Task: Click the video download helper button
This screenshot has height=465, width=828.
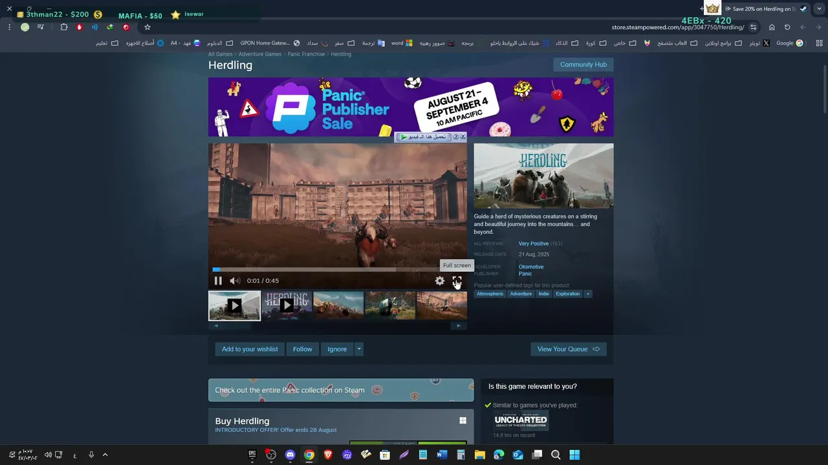Action: tap(424, 137)
